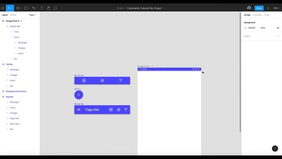Select the Menu Icon layer
The image size is (282, 159).
point(15,124)
